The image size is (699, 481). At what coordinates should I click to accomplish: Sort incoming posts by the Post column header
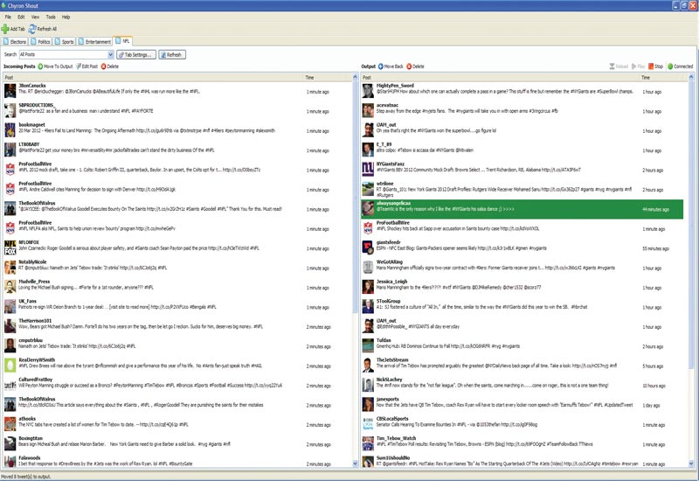pyautogui.click(x=153, y=77)
